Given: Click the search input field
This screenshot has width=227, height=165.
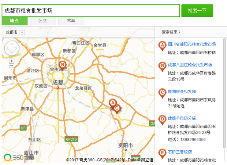Looking at the screenshot, I should [91, 11].
